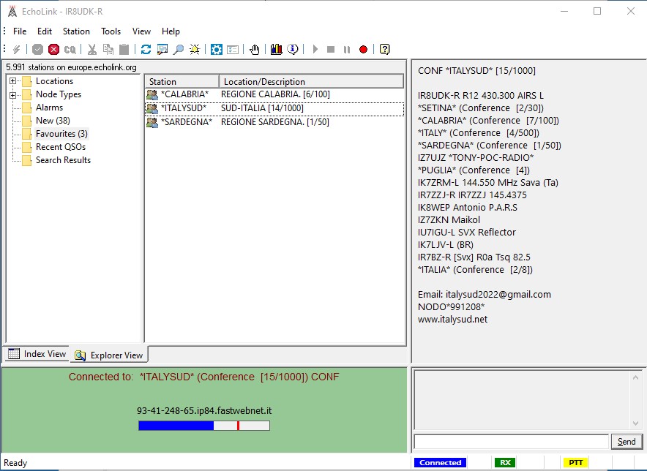
Task: Open the Help menu
Action: coord(171,31)
